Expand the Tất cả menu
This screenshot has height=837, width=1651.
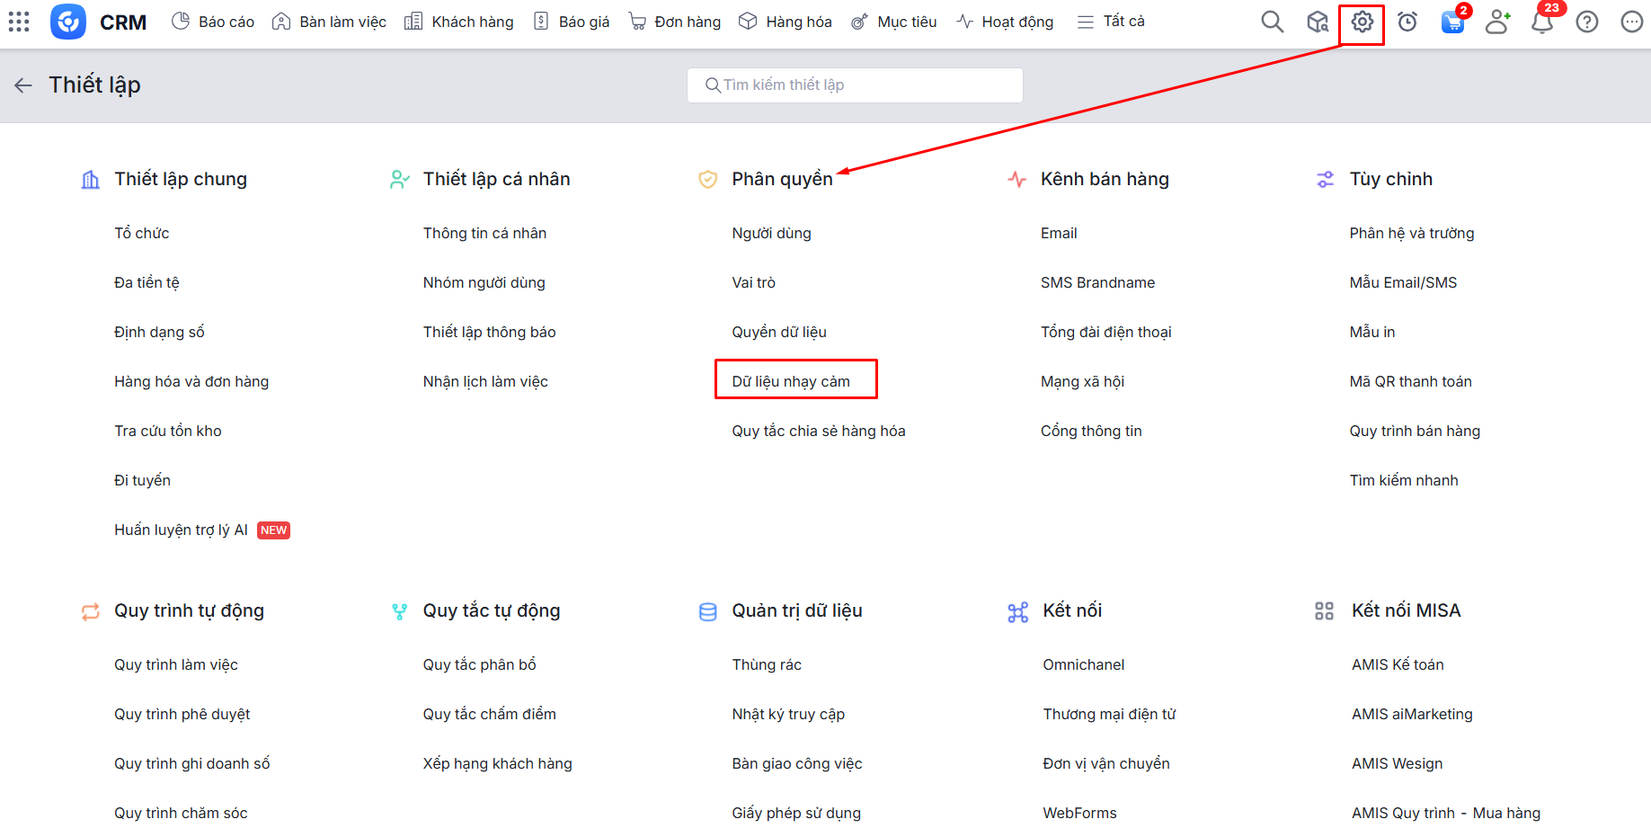pos(1111,22)
